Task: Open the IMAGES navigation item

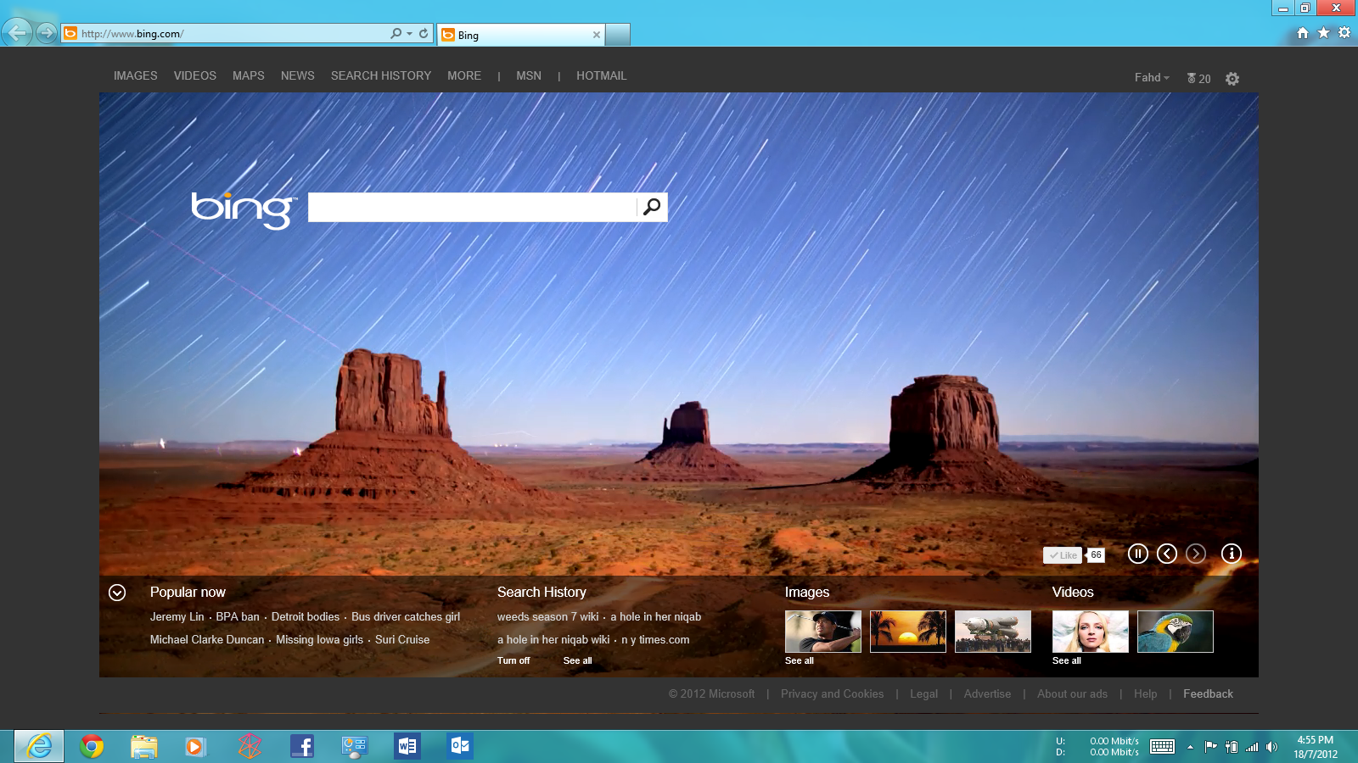Action: point(135,75)
